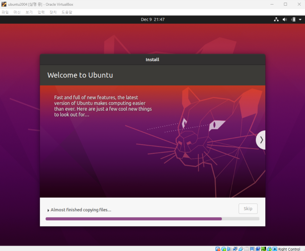Image resolution: width=305 pixels, height=251 pixels.
Task: Expand details next to Almost finished copying files
Action: pyautogui.click(x=48, y=210)
